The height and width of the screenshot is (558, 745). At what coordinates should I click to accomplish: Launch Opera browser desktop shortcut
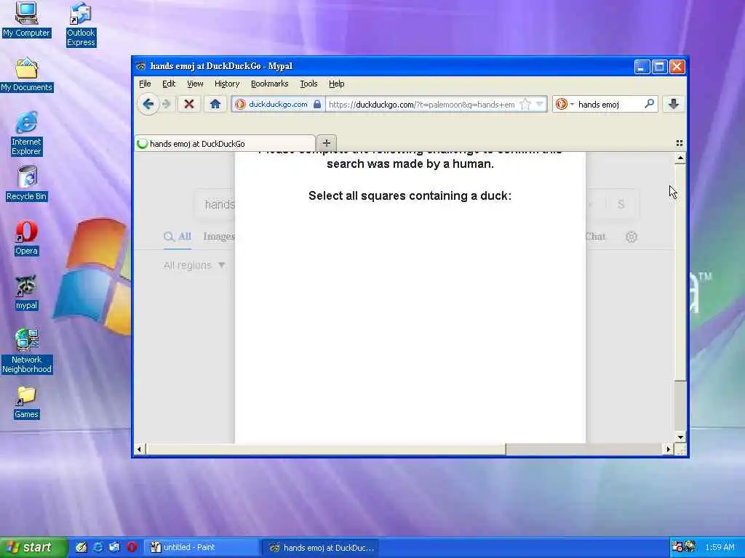click(x=26, y=238)
